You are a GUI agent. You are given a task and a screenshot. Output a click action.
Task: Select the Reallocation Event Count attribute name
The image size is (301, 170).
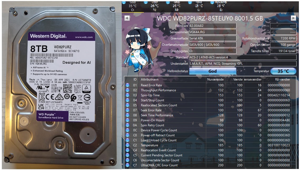tap(158, 150)
